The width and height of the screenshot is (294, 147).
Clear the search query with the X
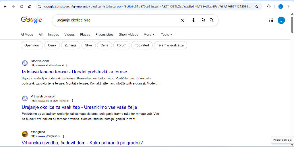(x=182, y=20)
